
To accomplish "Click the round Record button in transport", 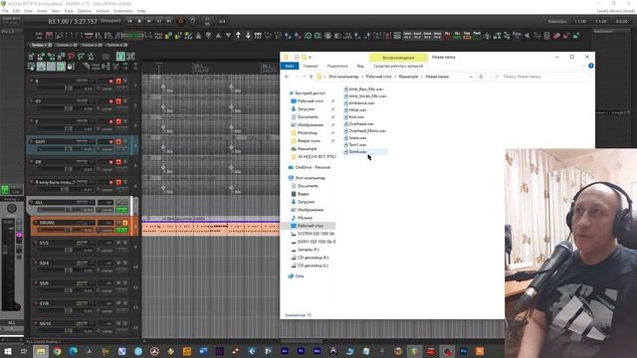I will coord(181,21).
